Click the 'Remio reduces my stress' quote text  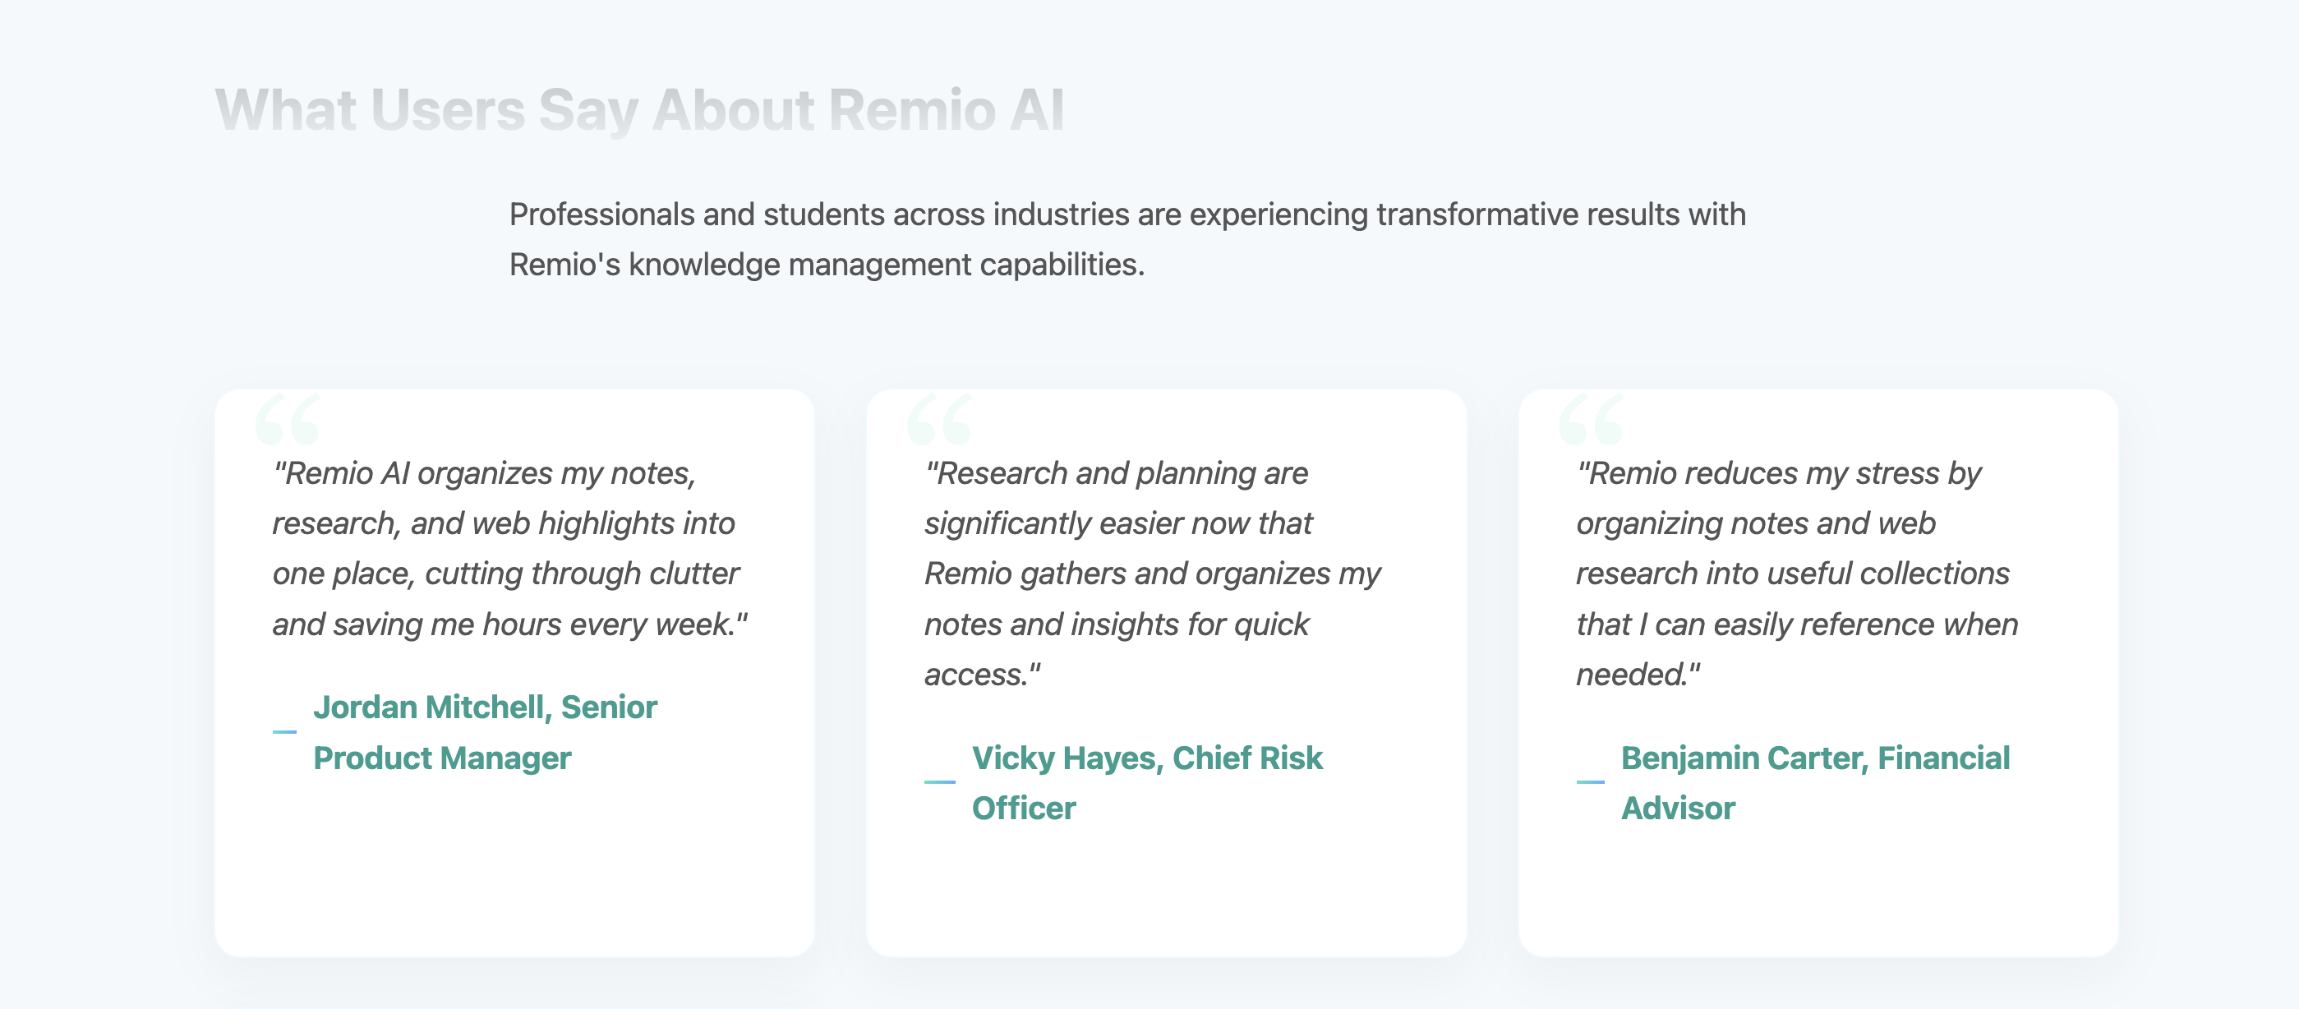pos(1796,574)
